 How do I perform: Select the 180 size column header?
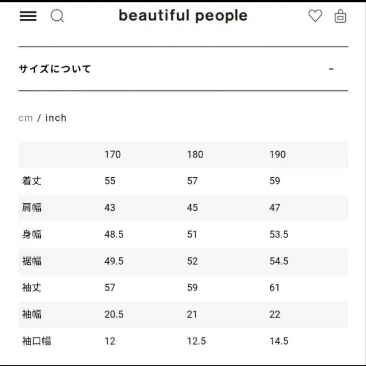pos(195,155)
